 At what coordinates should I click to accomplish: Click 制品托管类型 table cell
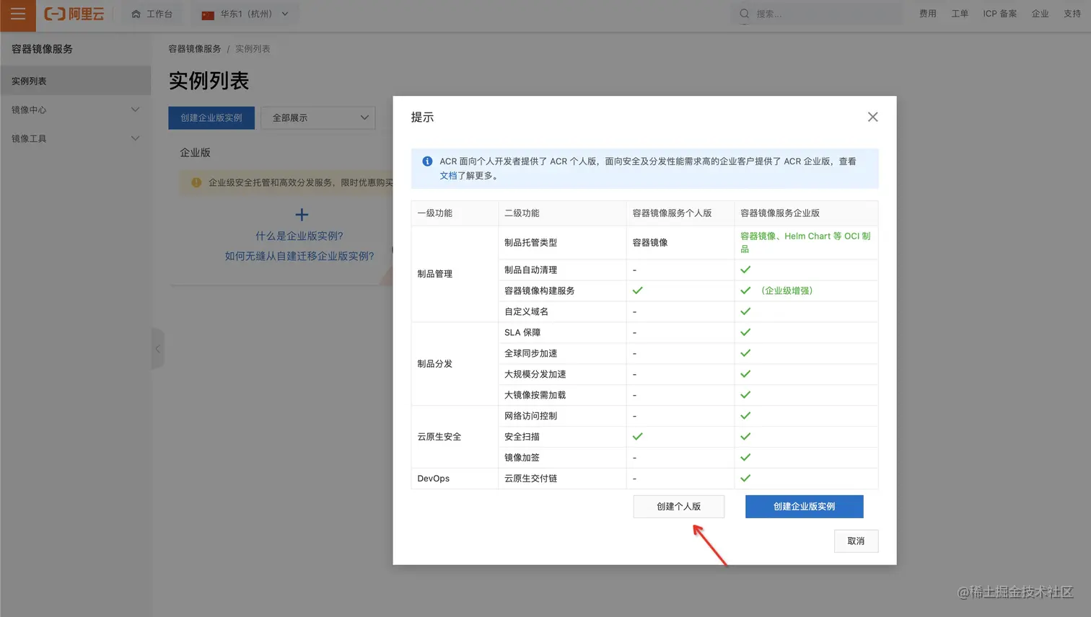coord(562,243)
